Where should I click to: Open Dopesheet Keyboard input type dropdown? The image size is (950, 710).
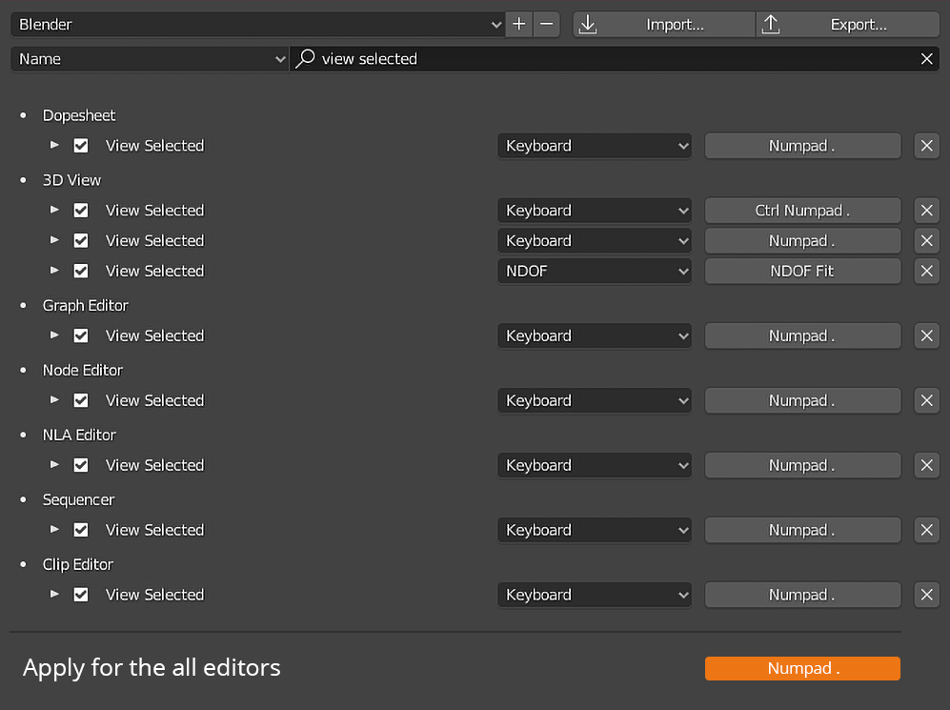[595, 146]
